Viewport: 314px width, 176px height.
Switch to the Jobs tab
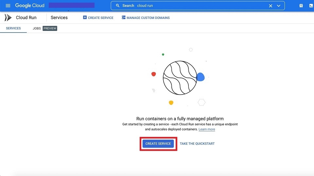point(37,28)
